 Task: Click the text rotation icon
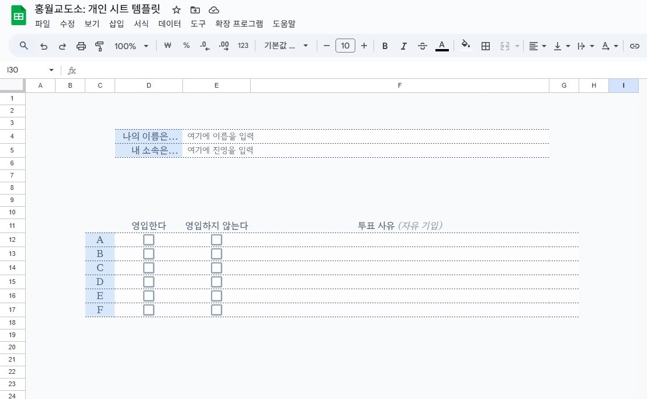point(606,46)
